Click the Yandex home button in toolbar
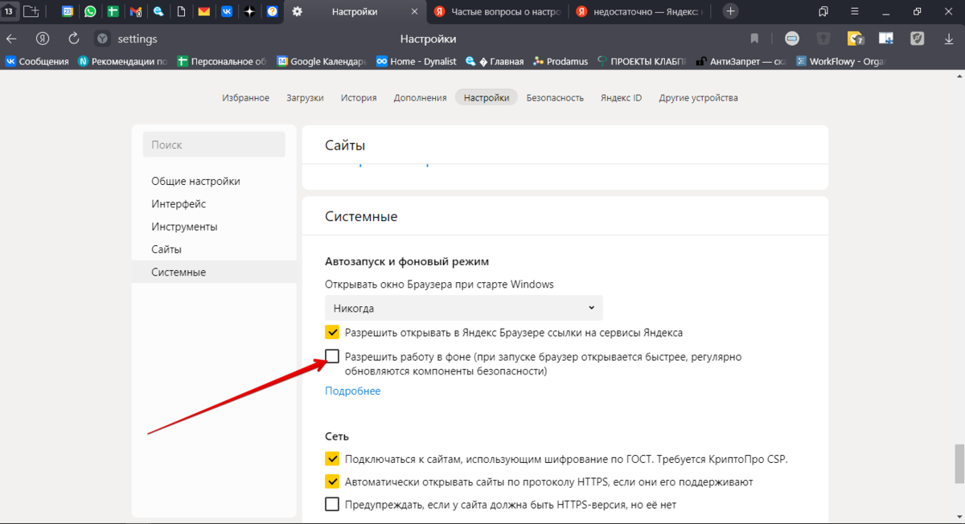Image resolution: width=965 pixels, height=524 pixels. [x=43, y=39]
